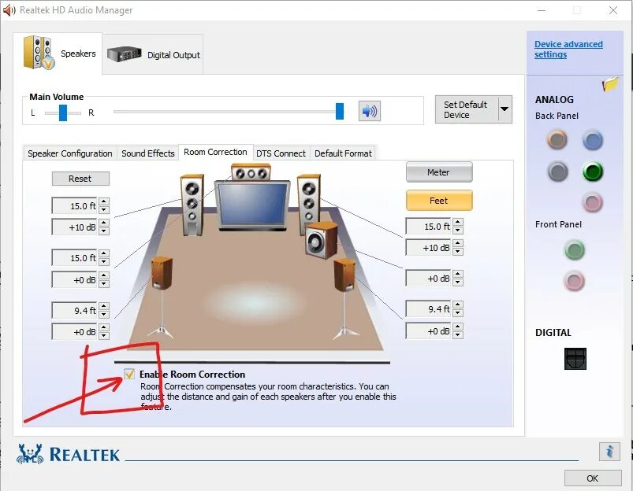Open the yellow folder connector settings icon
633x491 pixels.
(x=610, y=84)
